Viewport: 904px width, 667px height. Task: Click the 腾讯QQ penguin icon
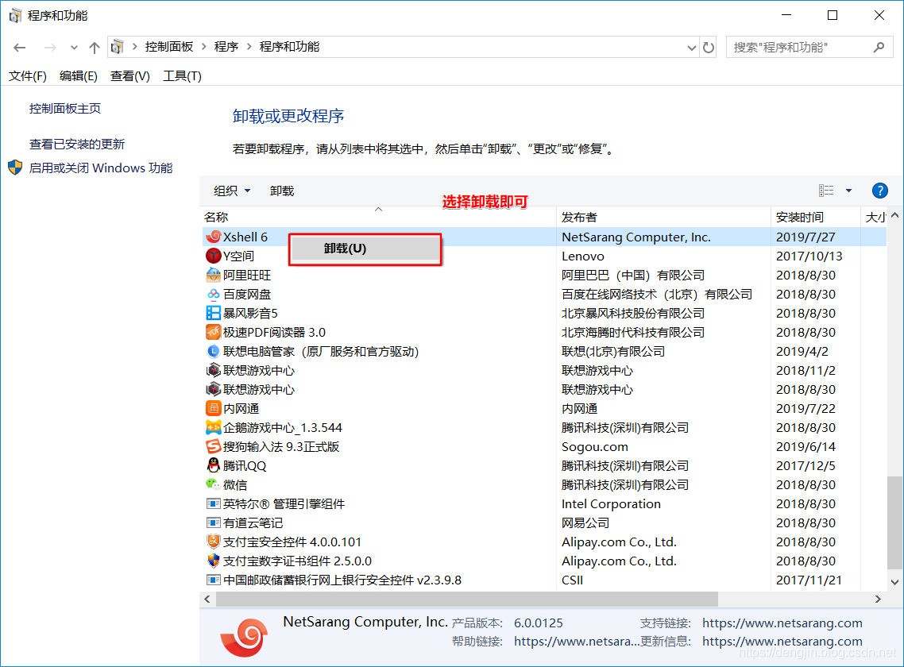click(x=211, y=465)
